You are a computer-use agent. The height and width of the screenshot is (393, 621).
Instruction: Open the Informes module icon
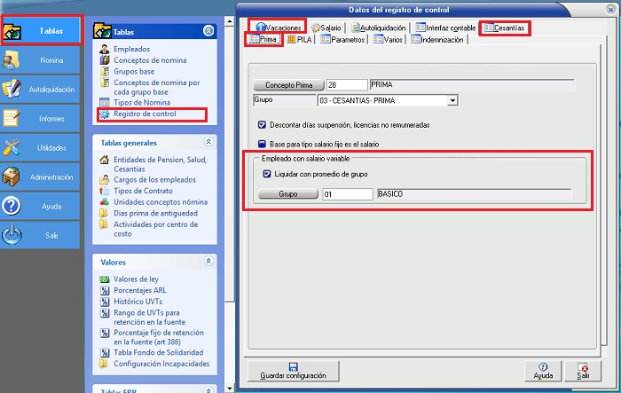pyautogui.click(x=12, y=118)
